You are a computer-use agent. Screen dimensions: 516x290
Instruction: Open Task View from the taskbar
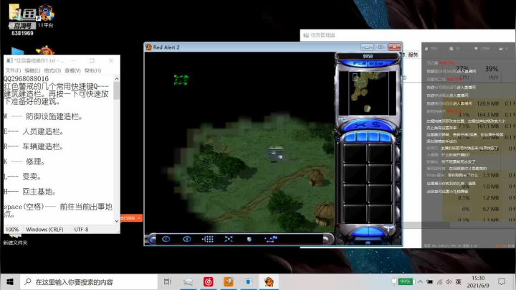point(168,282)
